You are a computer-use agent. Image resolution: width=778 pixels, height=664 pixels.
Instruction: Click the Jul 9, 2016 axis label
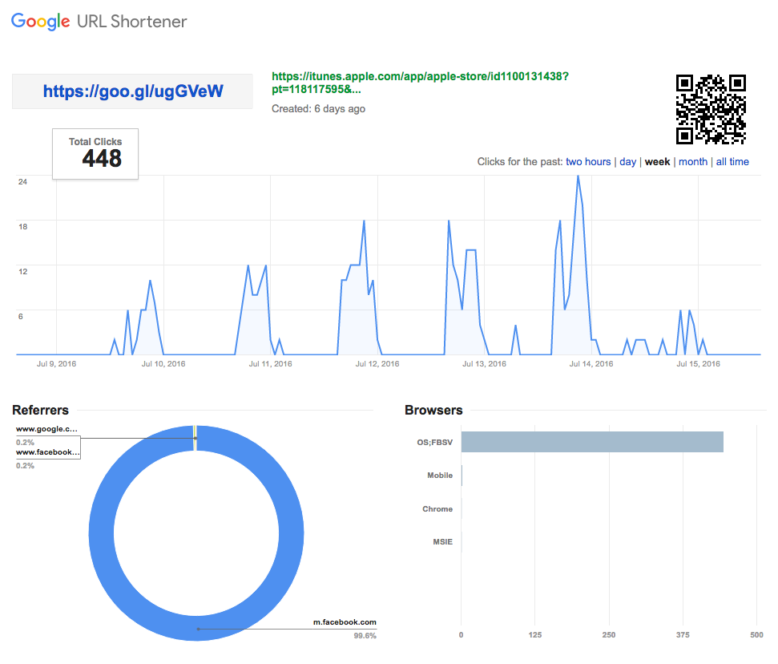(56, 363)
